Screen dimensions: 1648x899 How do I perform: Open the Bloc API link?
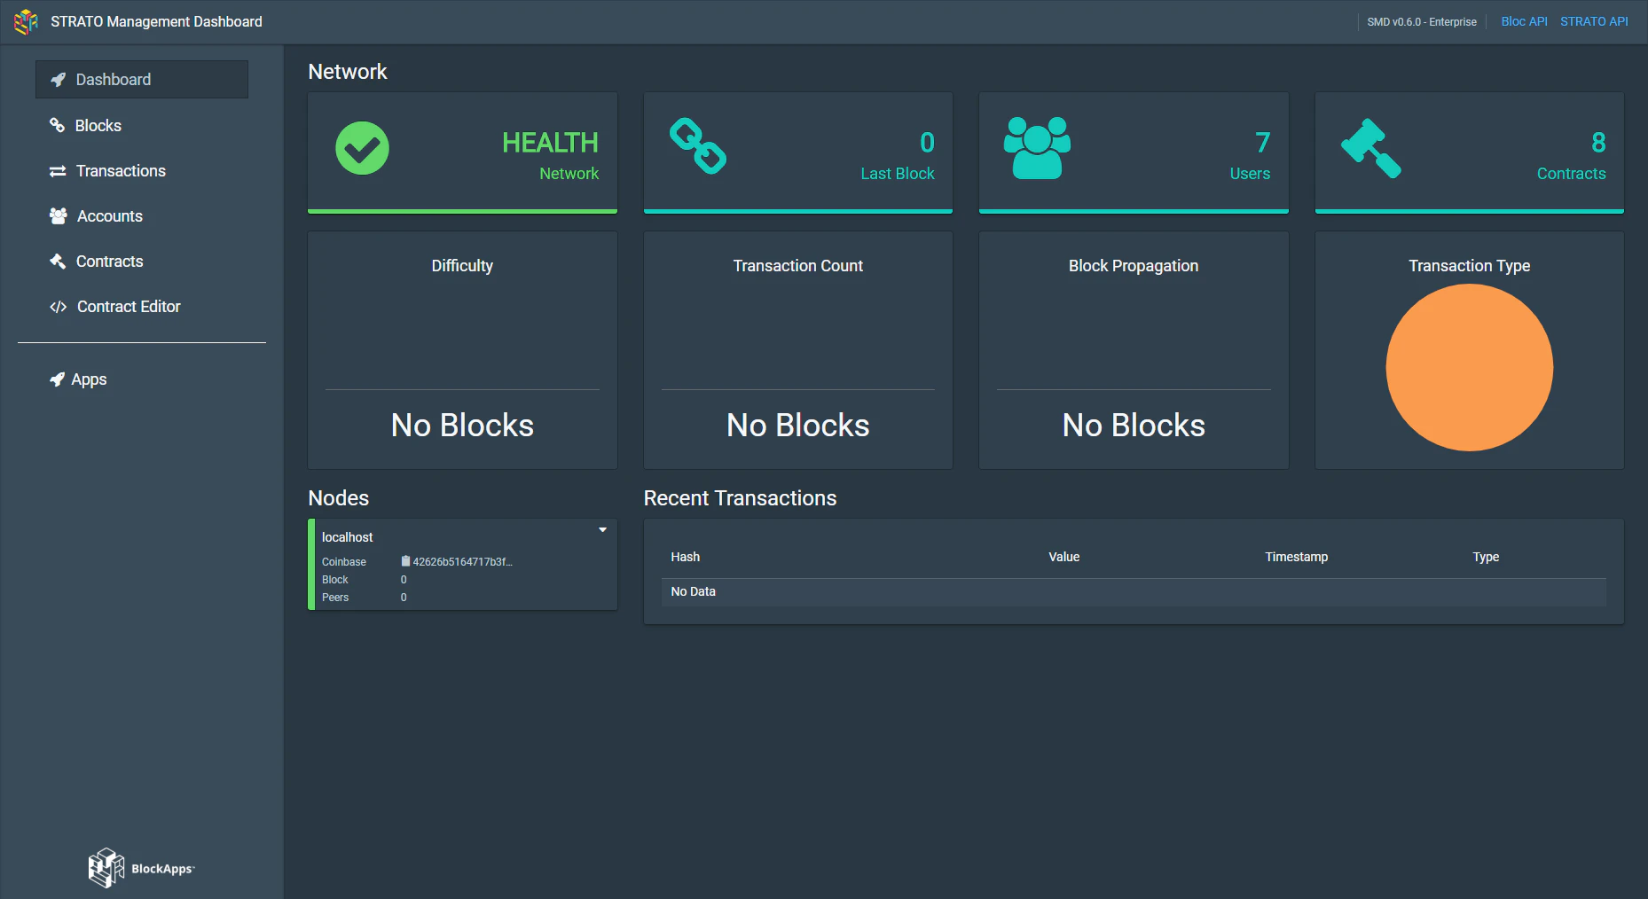[1524, 21]
